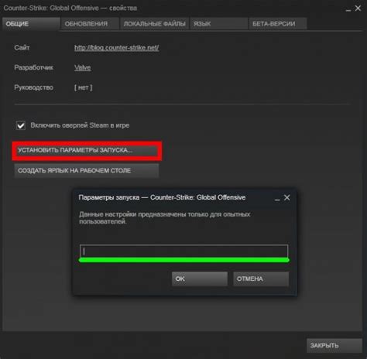367x359 pixels.
Task: Focus the launch parameters text field
Action: (x=183, y=251)
